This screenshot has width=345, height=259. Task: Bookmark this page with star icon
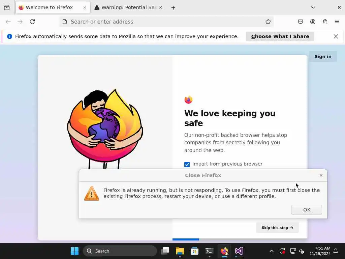(268, 22)
